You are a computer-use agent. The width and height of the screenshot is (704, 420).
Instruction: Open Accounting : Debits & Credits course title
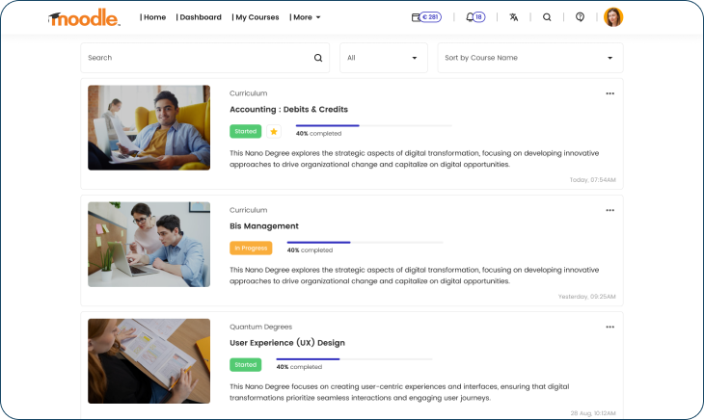(x=288, y=110)
